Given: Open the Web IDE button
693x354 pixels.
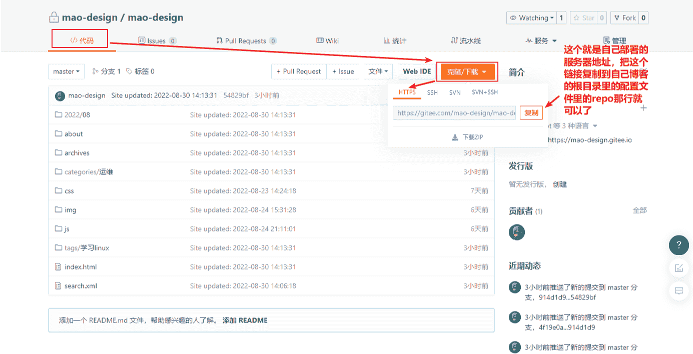Looking at the screenshot, I should [417, 71].
